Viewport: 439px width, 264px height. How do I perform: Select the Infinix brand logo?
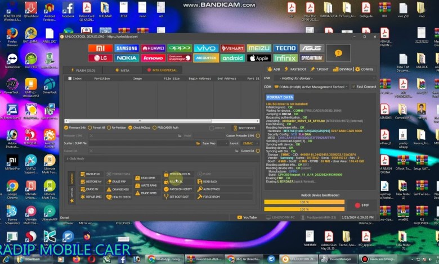tap(285, 58)
